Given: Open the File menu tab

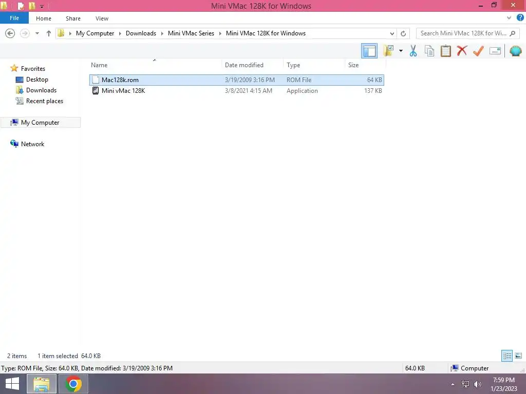Looking at the screenshot, I should [14, 18].
